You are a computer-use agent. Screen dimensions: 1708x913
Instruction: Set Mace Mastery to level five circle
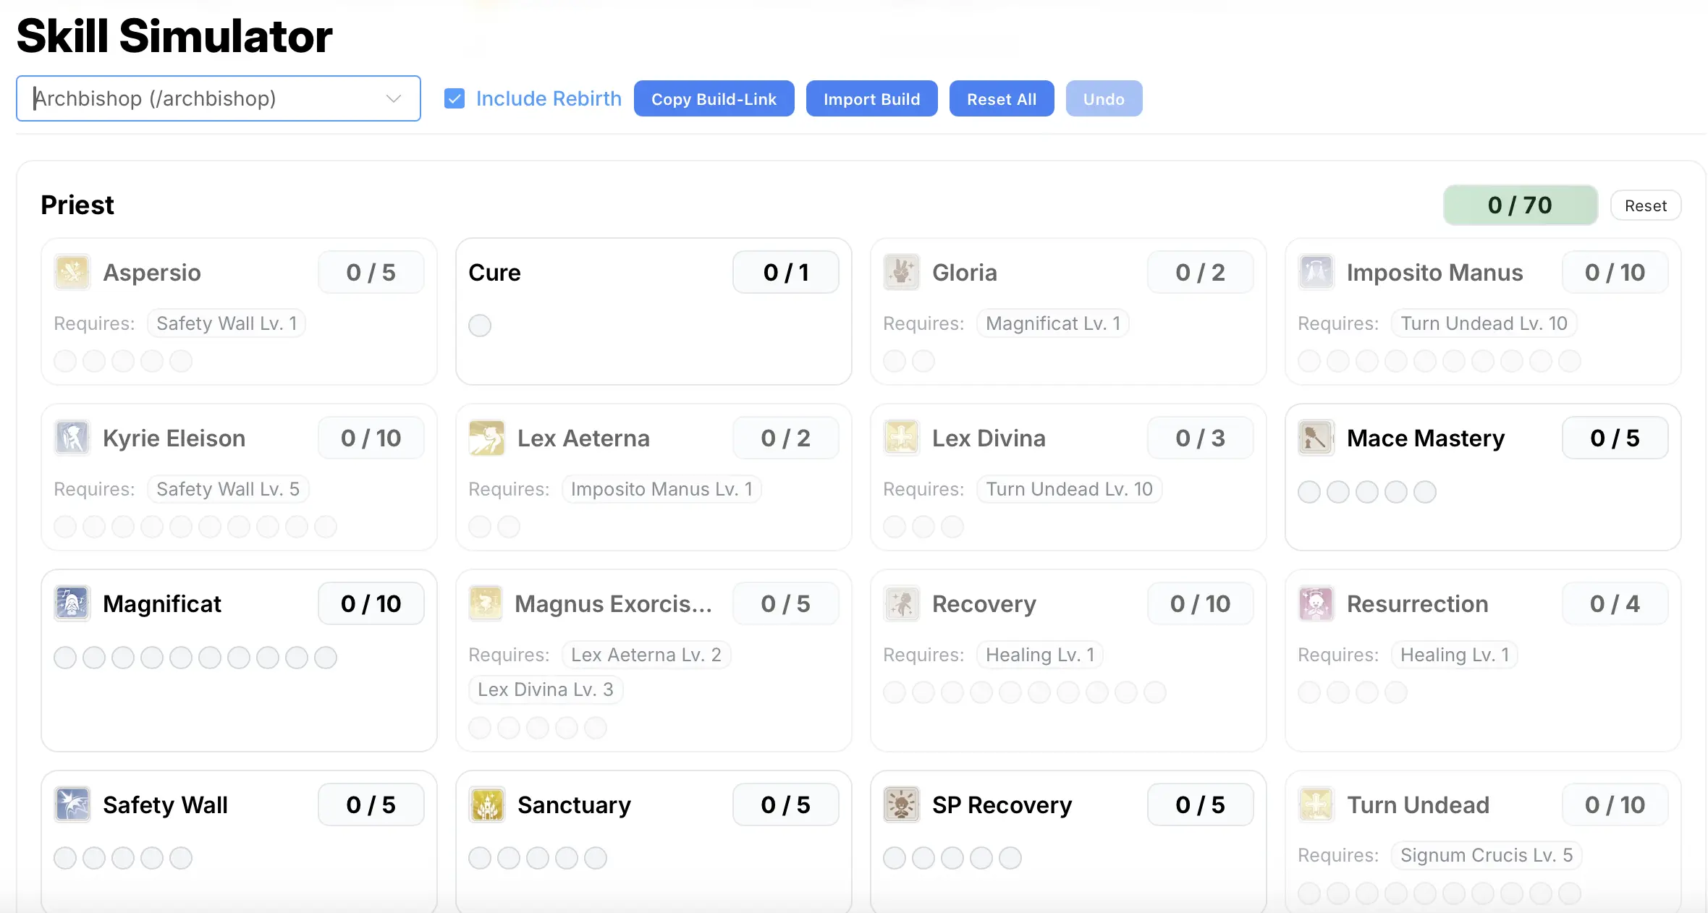pyautogui.click(x=1425, y=492)
